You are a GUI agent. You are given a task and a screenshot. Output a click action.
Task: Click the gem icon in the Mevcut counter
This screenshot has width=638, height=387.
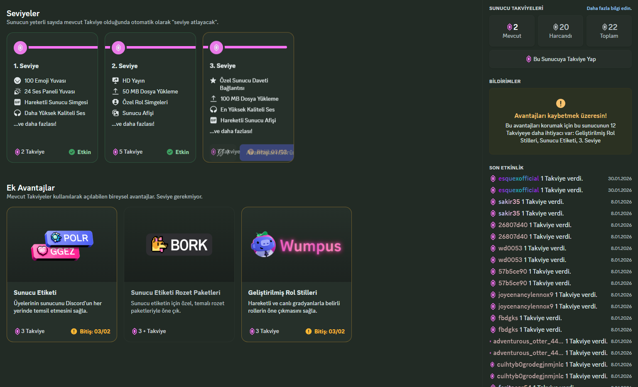510,27
